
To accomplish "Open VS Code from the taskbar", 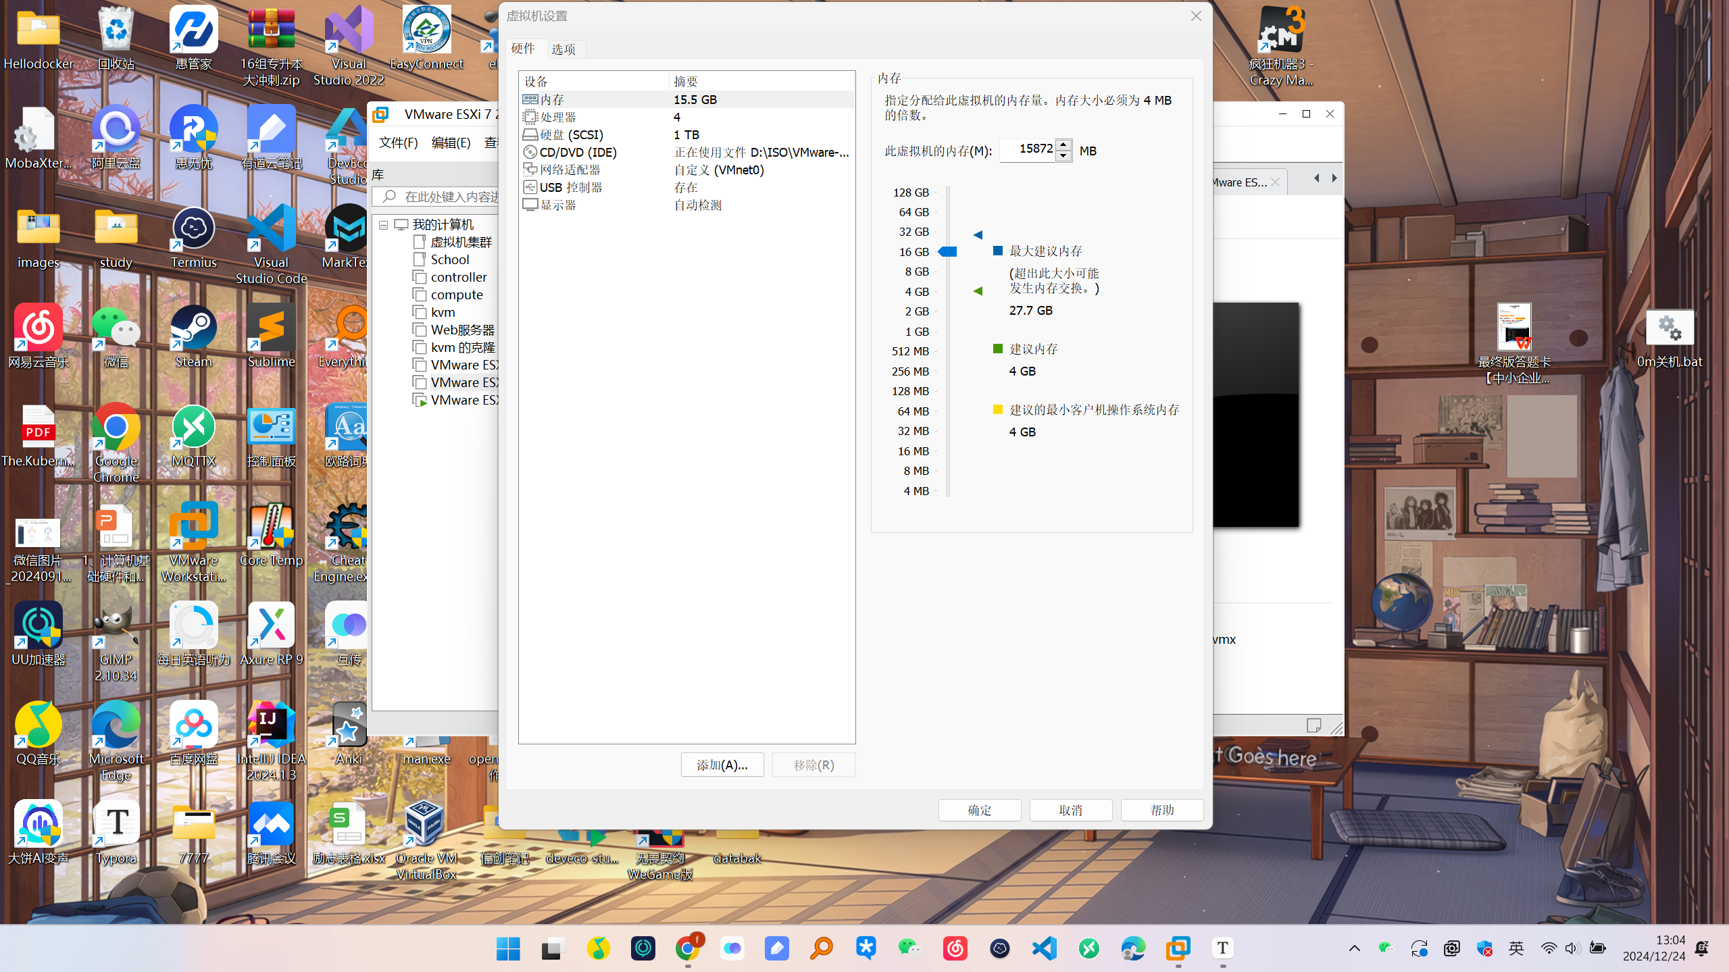I will [x=1045, y=948].
